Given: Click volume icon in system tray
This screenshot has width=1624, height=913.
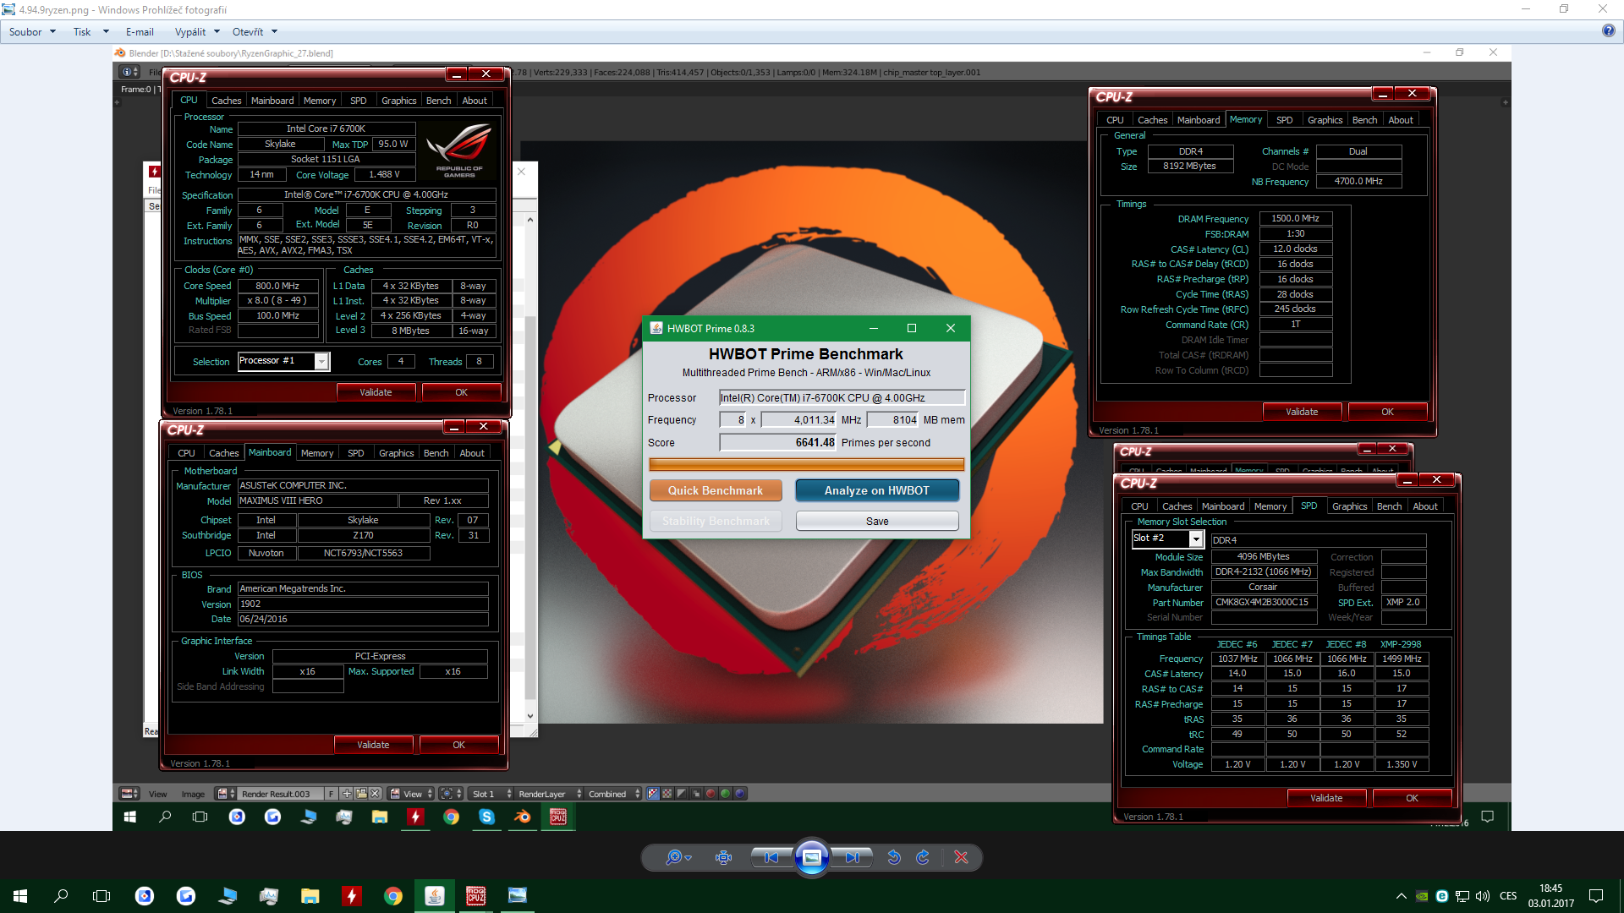Looking at the screenshot, I should [x=1482, y=896].
